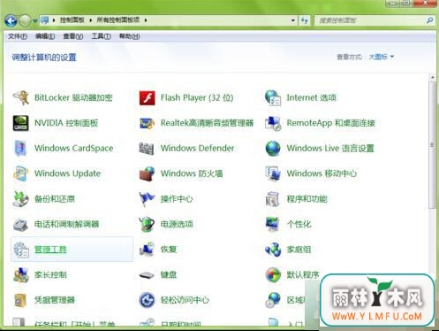
Task: Click the 控制面板 breadcrumb segment
Action: click(72, 20)
